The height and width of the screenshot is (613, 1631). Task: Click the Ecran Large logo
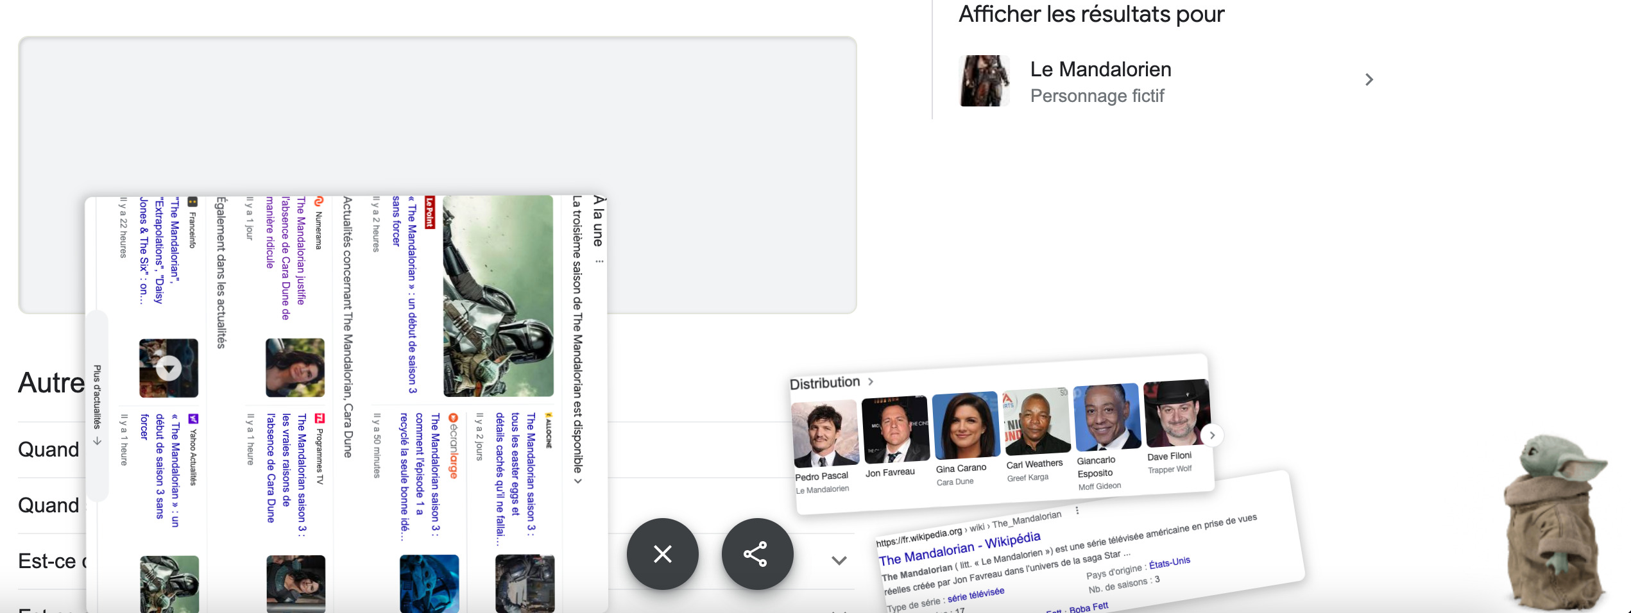pos(453,446)
